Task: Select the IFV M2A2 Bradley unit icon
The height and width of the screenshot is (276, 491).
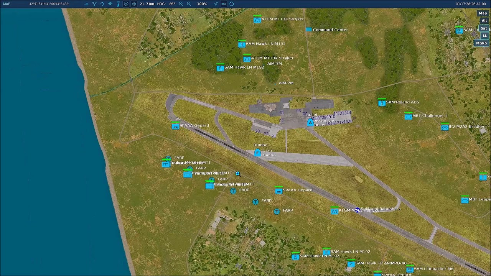Action: click(x=445, y=127)
